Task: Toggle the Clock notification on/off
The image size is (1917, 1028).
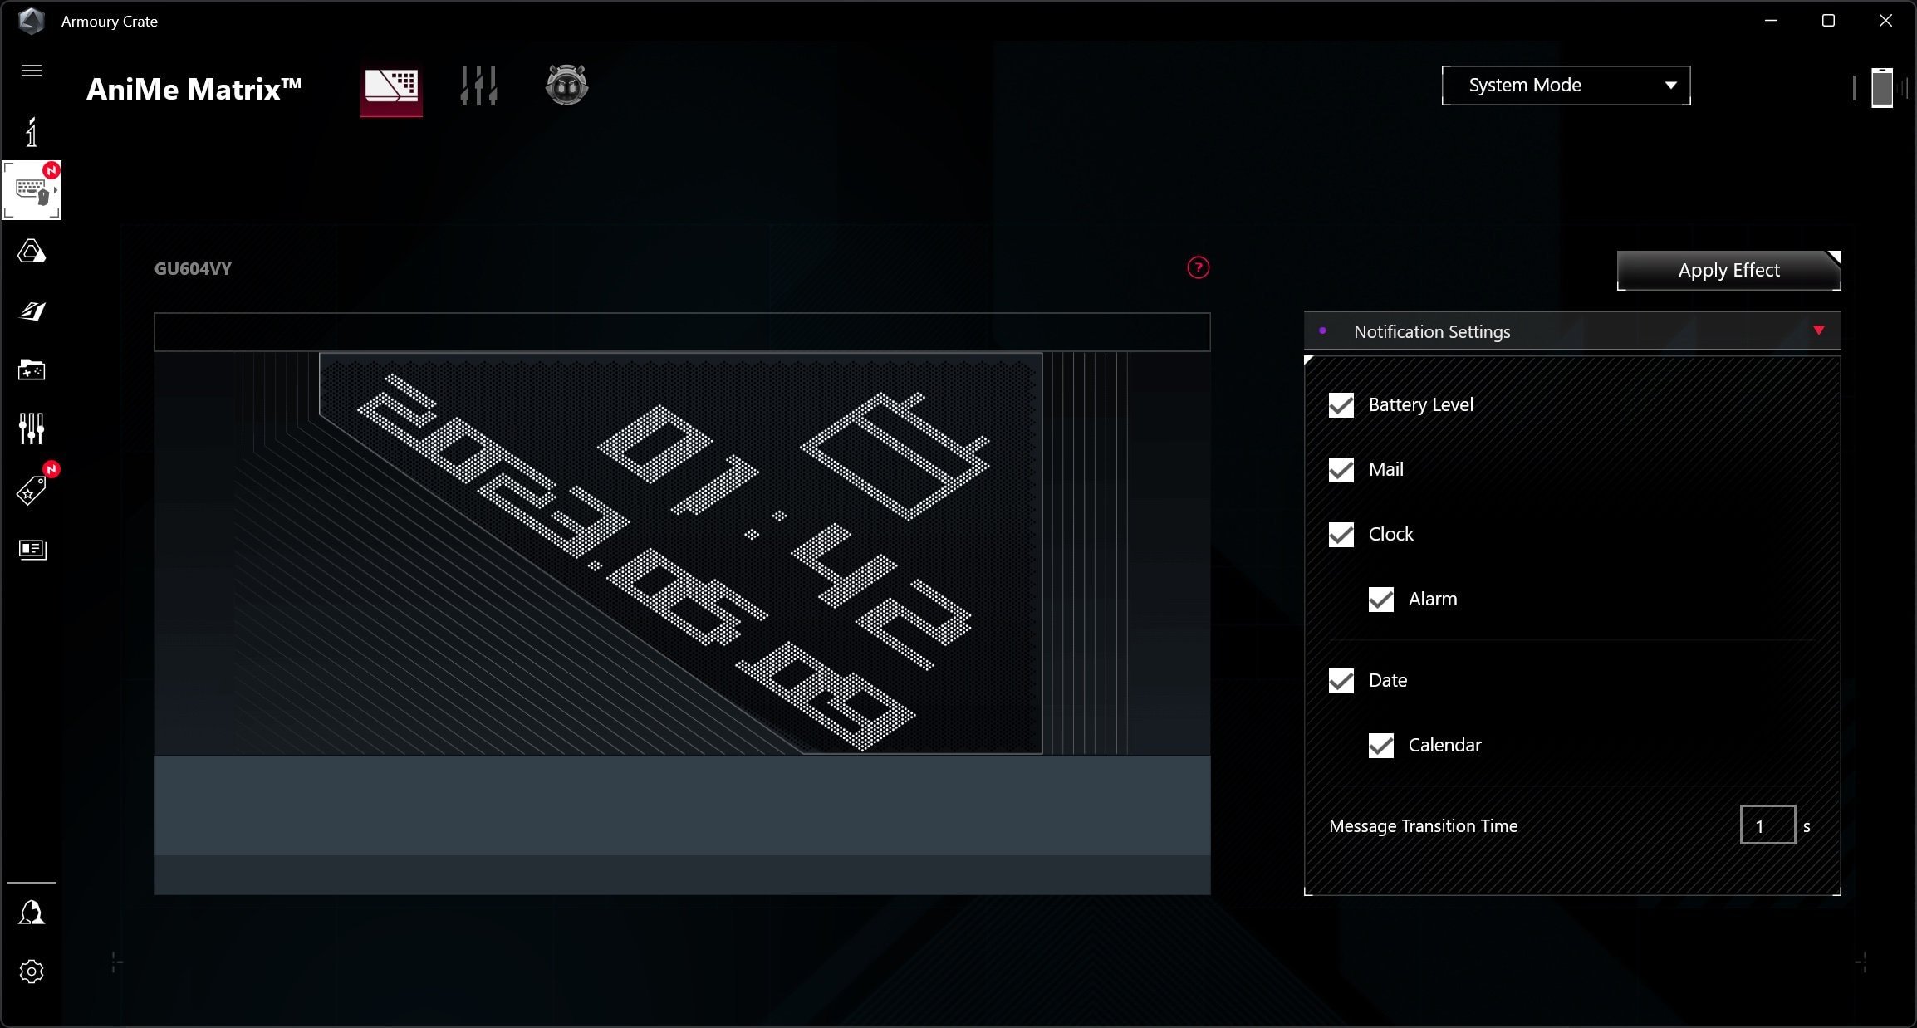Action: [x=1341, y=534]
